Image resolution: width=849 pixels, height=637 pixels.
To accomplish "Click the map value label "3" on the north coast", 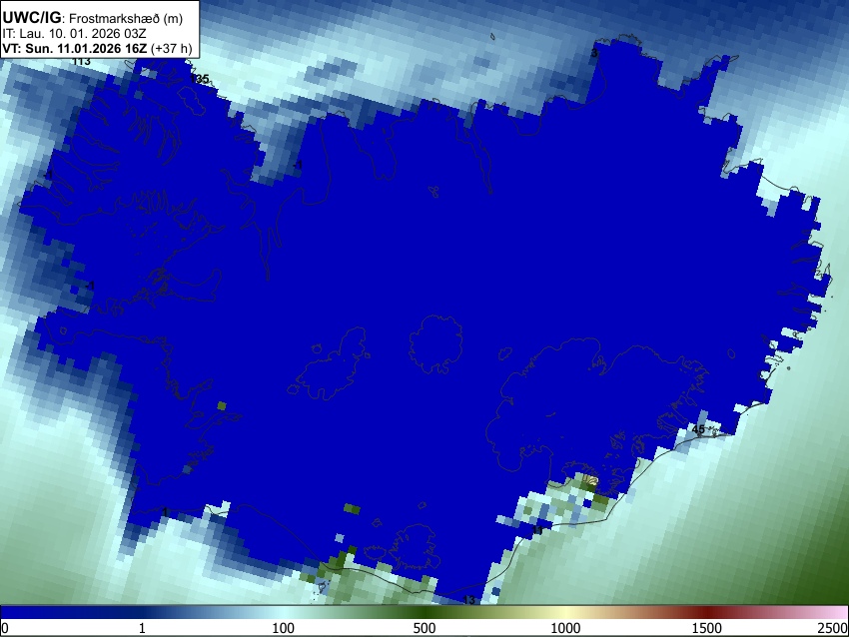I will 594,53.
